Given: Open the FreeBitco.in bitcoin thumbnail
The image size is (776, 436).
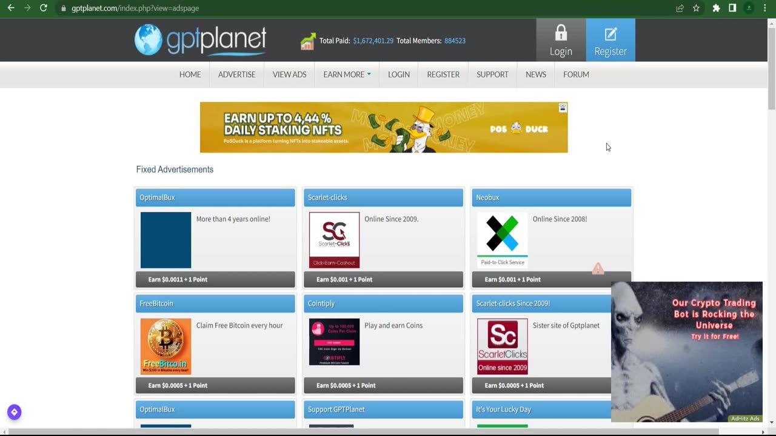Looking at the screenshot, I should [x=166, y=346].
